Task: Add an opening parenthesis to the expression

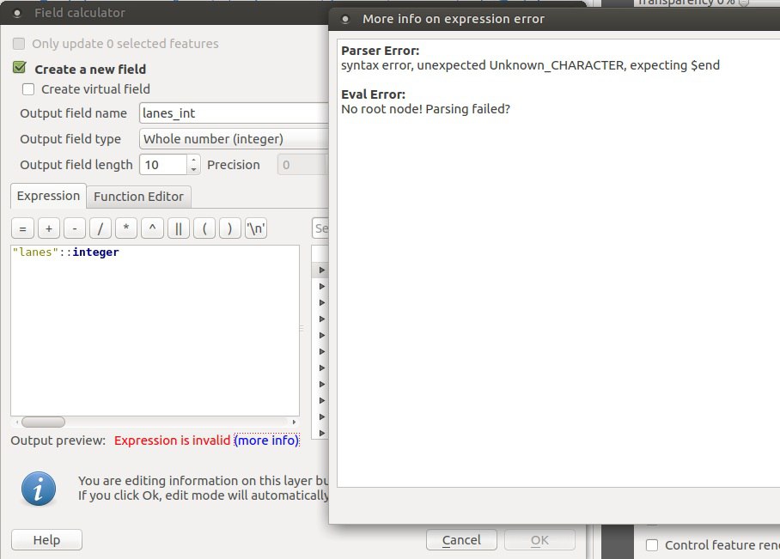Action: (x=204, y=228)
